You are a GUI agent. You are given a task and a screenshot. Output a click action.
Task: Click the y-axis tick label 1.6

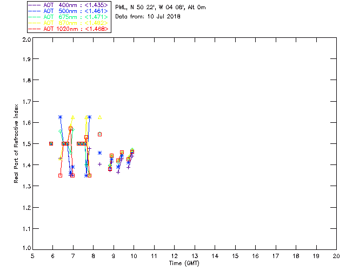26,123
